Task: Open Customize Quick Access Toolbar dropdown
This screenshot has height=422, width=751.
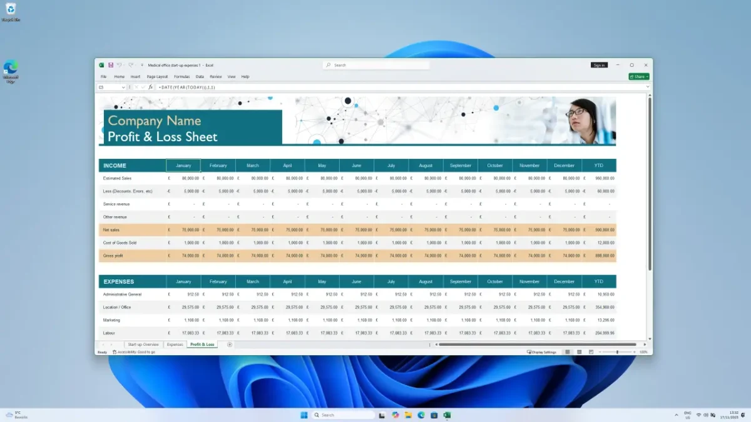Action: (142, 65)
